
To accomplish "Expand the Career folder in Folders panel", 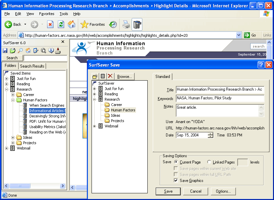I will click(13, 95).
